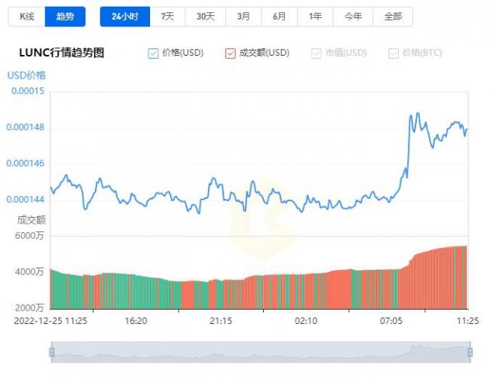Click the 0.000144 axis value
This screenshot has height=379, width=490.
click(x=26, y=200)
